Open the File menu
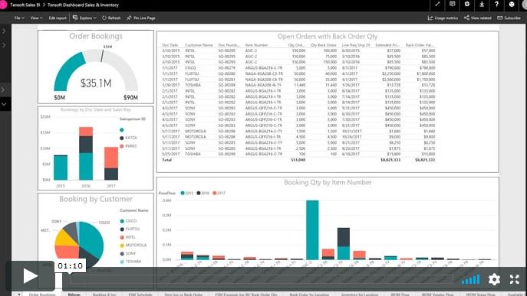 (19, 18)
